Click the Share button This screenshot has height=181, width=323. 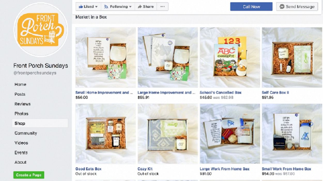(146, 7)
